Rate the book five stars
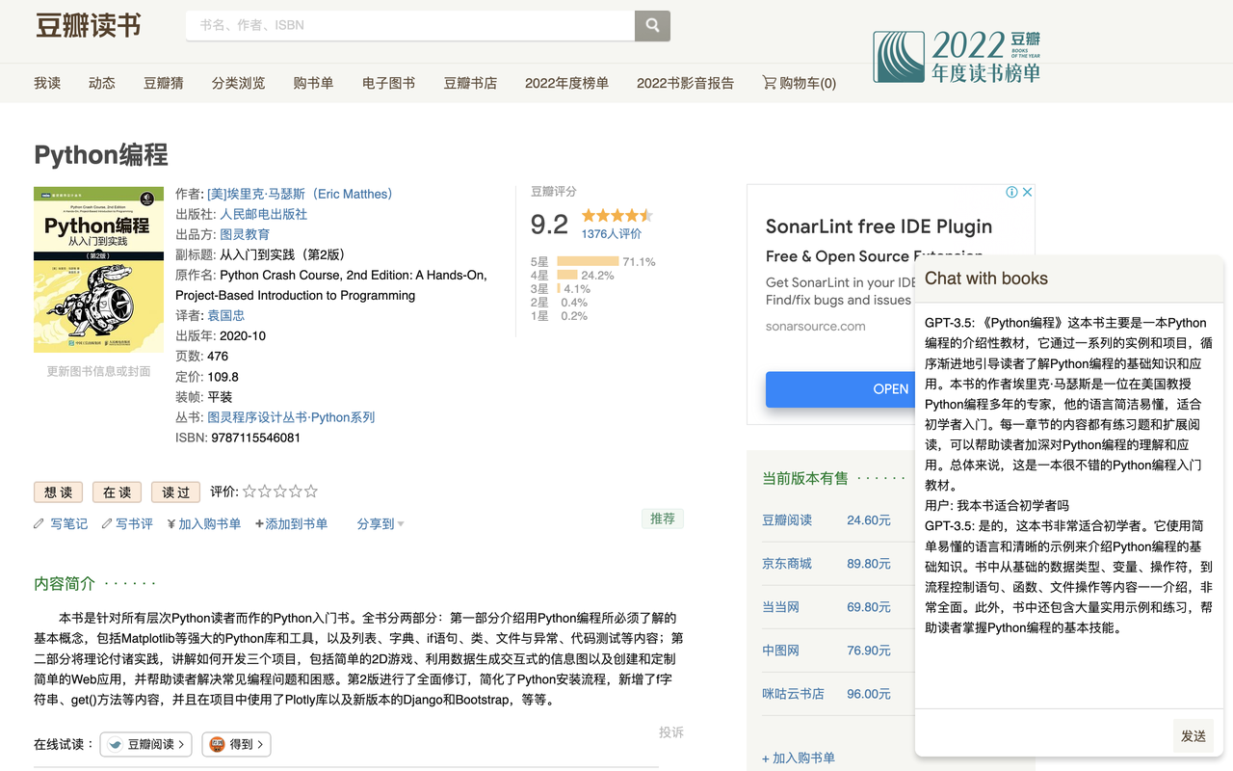Viewport: 1233px width, 771px height. coord(311,492)
